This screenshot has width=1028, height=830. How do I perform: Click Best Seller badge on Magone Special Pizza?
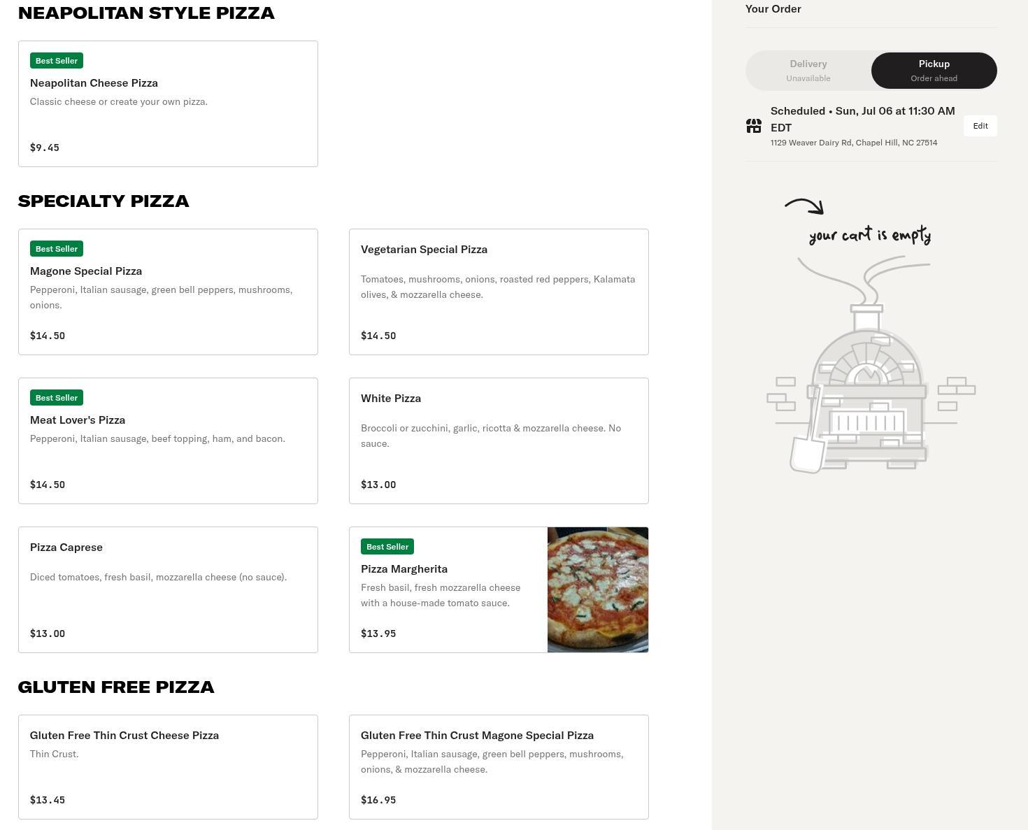[57, 249]
